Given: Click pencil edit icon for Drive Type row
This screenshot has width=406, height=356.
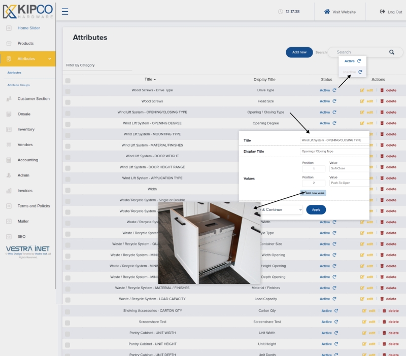Looking at the screenshot, I should (x=362, y=90).
